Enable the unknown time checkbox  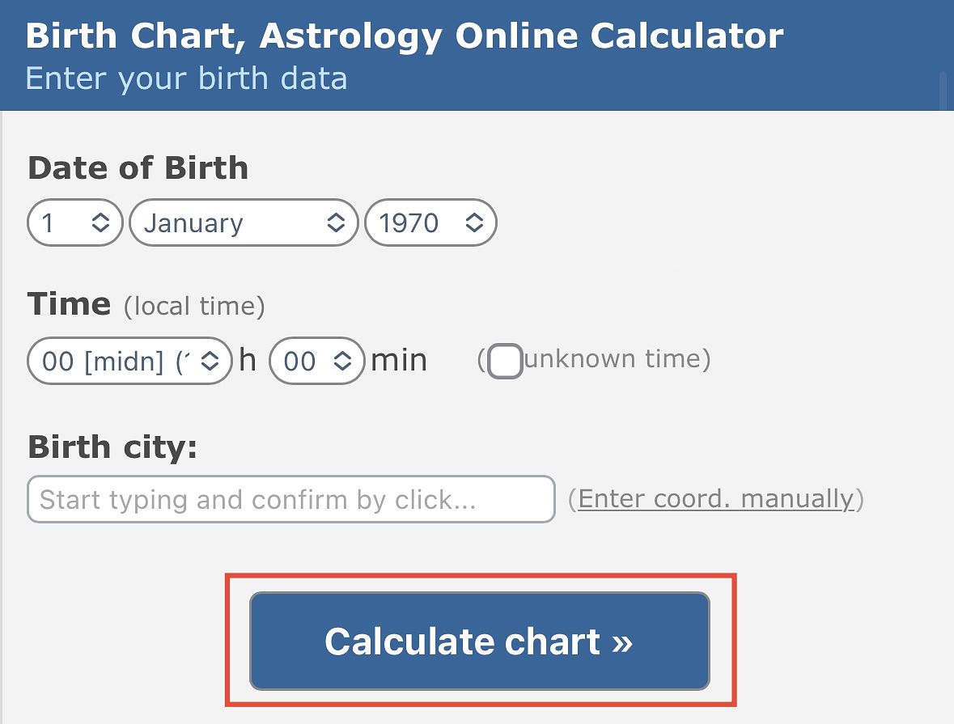pyautogui.click(x=505, y=362)
